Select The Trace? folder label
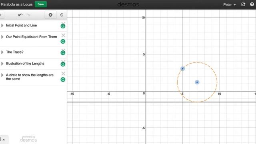 15,52
